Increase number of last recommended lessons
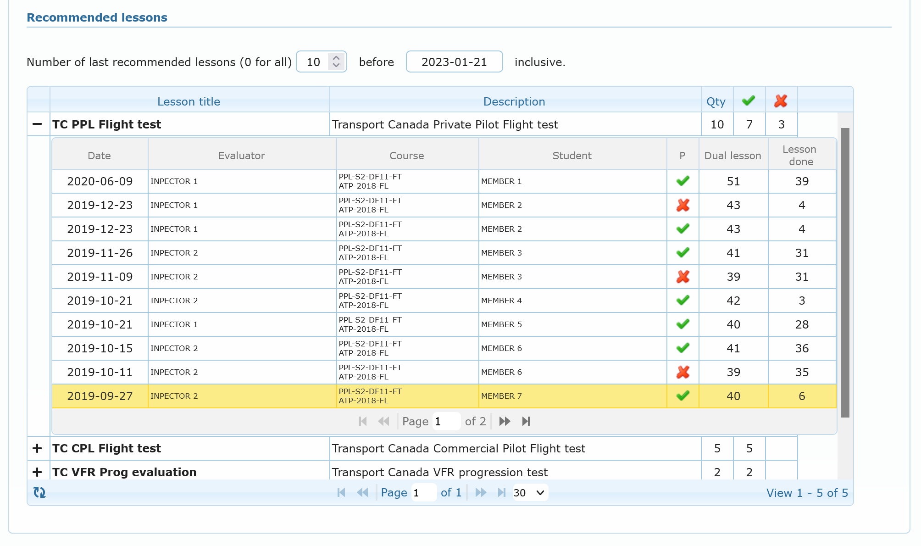 point(336,58)
